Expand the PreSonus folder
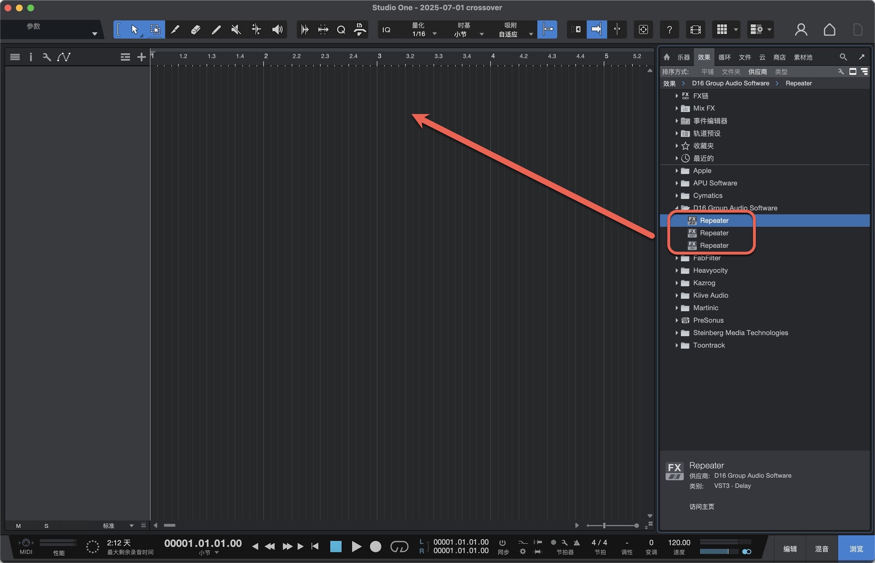Screen dimensions: 875x563 (677, 321)
